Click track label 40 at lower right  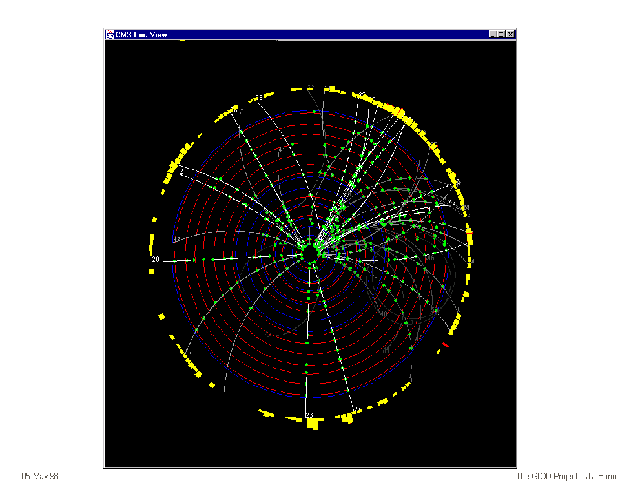coord(384,314)
